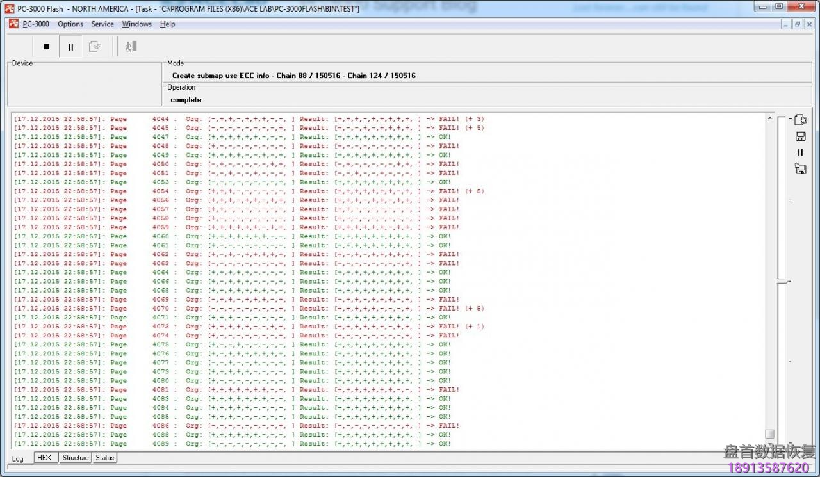Image resolution: width=820 pixels, height=477 pixels.
Task: Restore the inner task window size
Action: coord(798,24)
